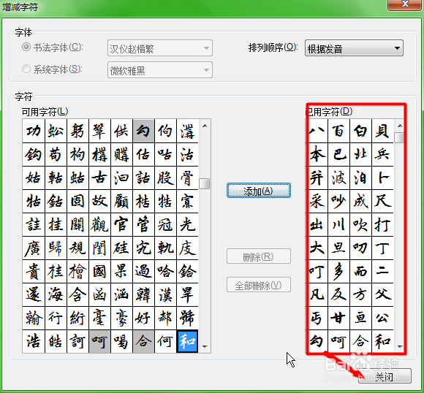Viewport: 424px width, 393px height.
Task: Select character 白 in used characters list
Action: 360,131
